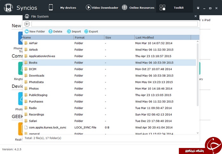Click the Books folder name
Screen dimensions: 222x154
tap(33, 63)
